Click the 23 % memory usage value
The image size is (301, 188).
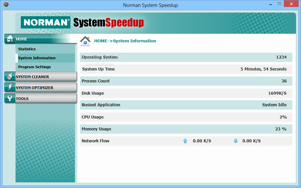pos(281,129)
